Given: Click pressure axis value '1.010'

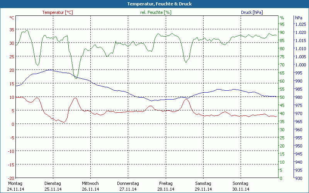Looking at the screenshot, I should 301,49.
